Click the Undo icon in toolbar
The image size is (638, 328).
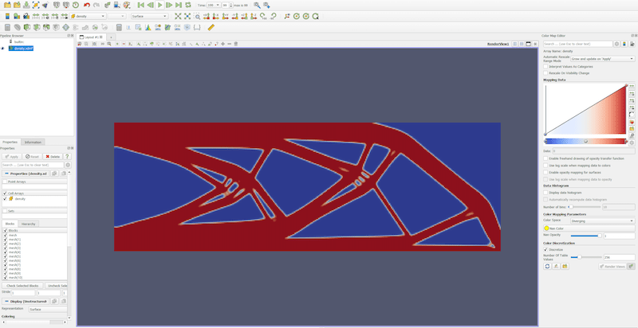[87, 5]
